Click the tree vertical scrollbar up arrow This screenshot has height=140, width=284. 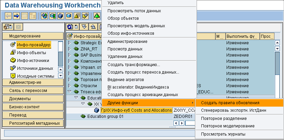277,43
